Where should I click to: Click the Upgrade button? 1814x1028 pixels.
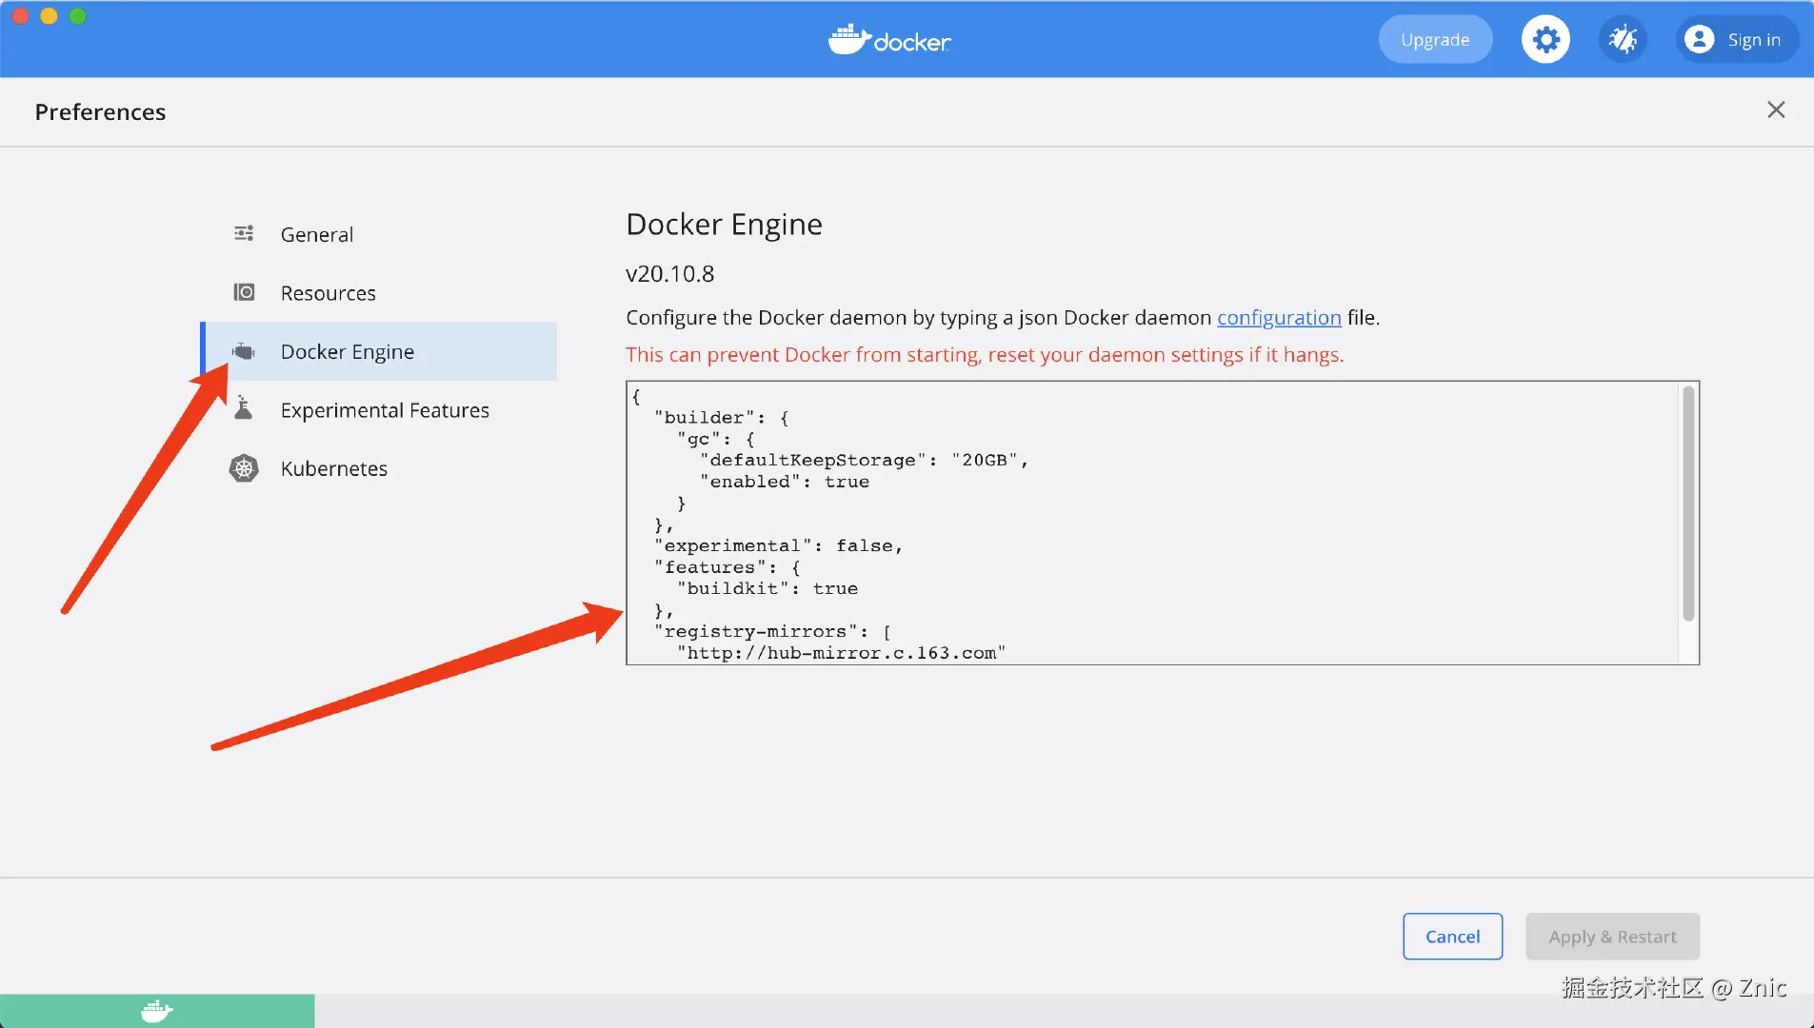click(1435, 40)
